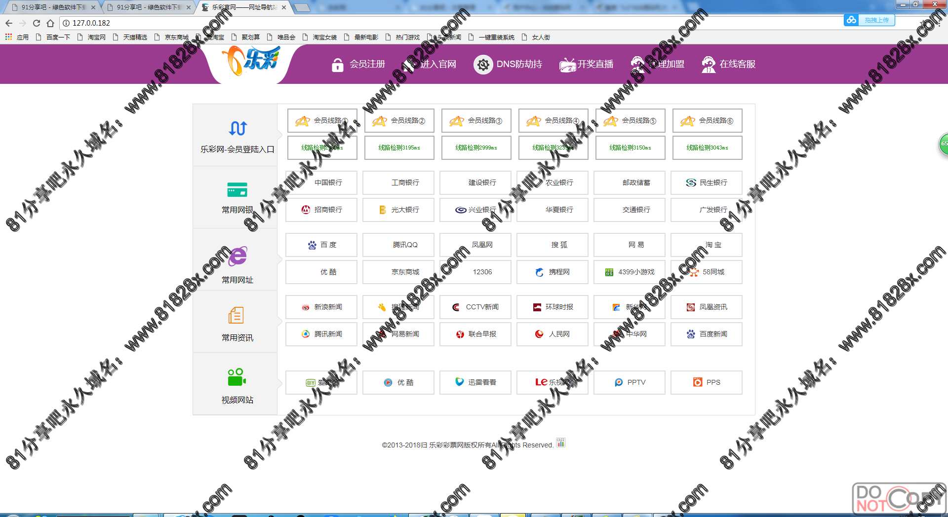Click the browser reload icon

[x=37, y=23]
